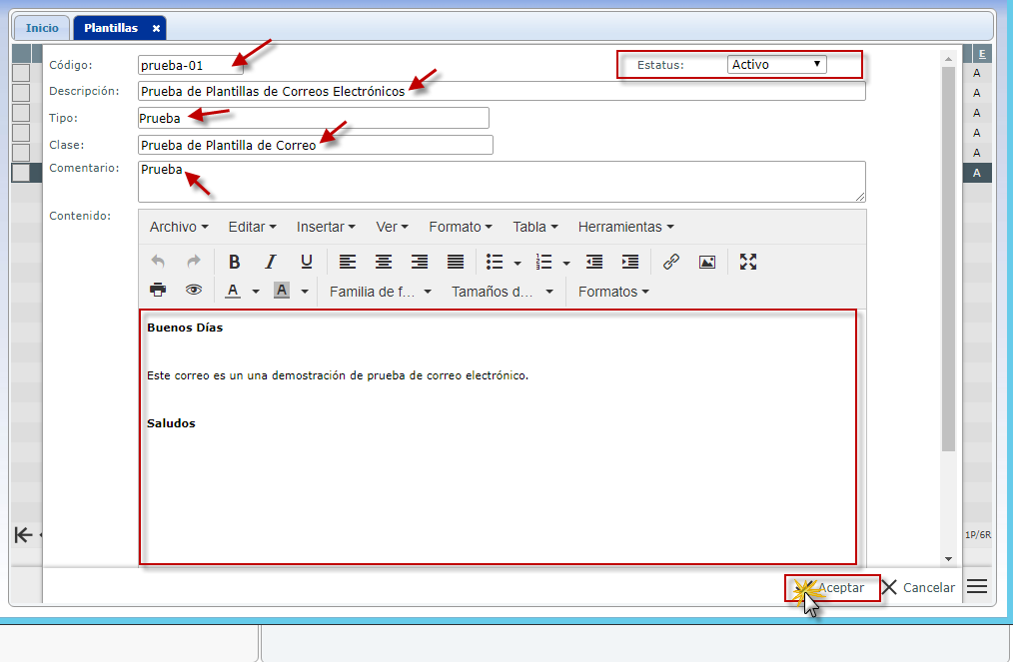Preview content with the eye icon

tap(194, 291)
